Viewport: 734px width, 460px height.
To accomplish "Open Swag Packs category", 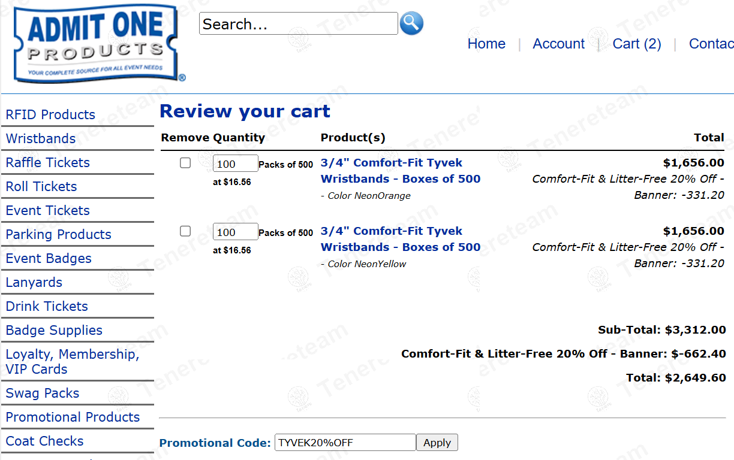I will (43, 393).
